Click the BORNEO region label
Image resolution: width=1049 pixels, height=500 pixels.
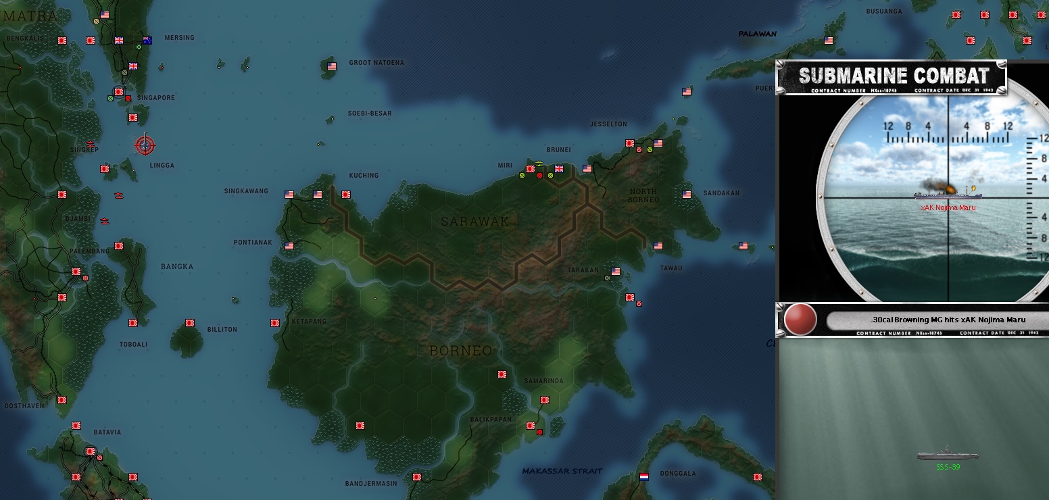click(x=461, y=350)
